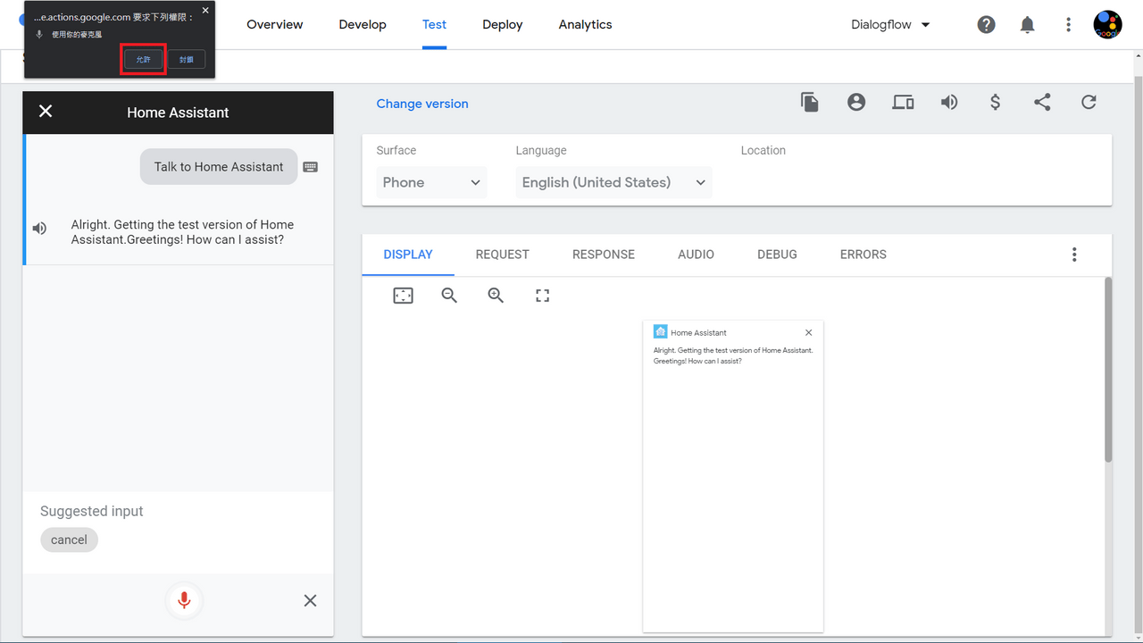
Task: Select the REQUEST tab
Action: pyautogui.click(x=503, y=255)
